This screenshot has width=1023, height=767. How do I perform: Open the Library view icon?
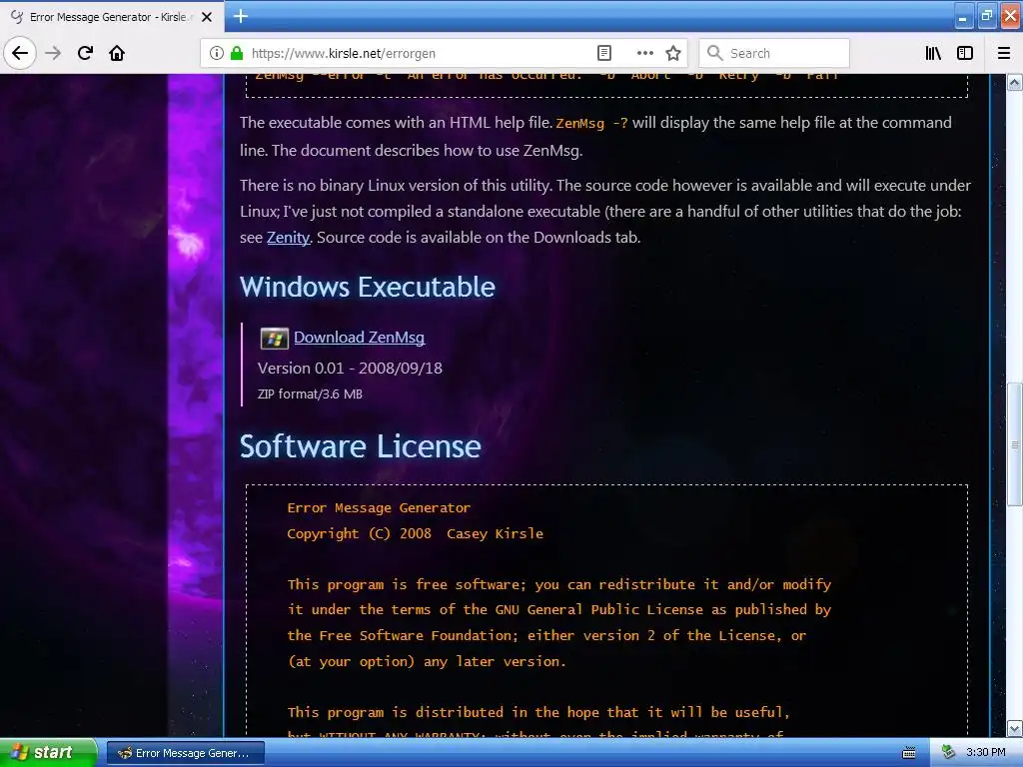point(933,53)
